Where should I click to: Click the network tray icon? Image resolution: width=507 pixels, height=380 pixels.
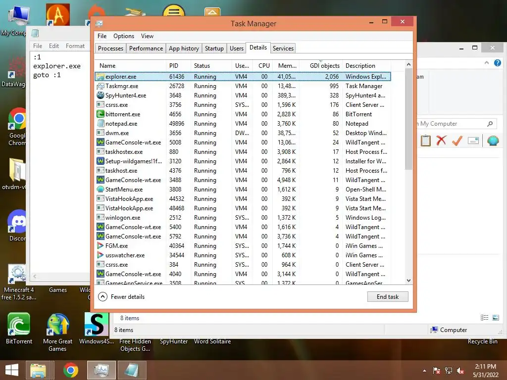point(449,371)
